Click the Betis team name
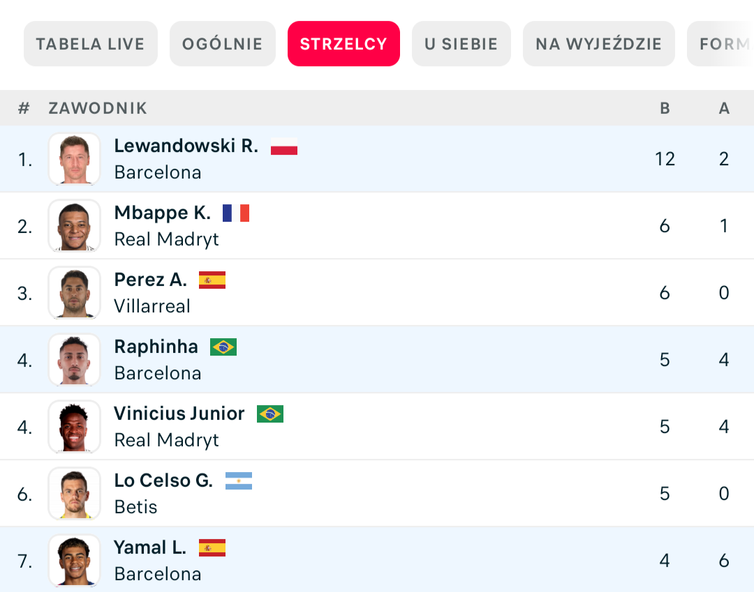Screen dimensions: 754x592 point(135,507)
